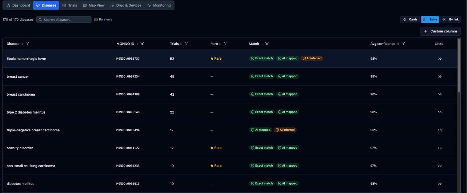Open the Monitoring tab
Image resolution: width=467 pixels, height=193 pixels.
click(159, 5)
